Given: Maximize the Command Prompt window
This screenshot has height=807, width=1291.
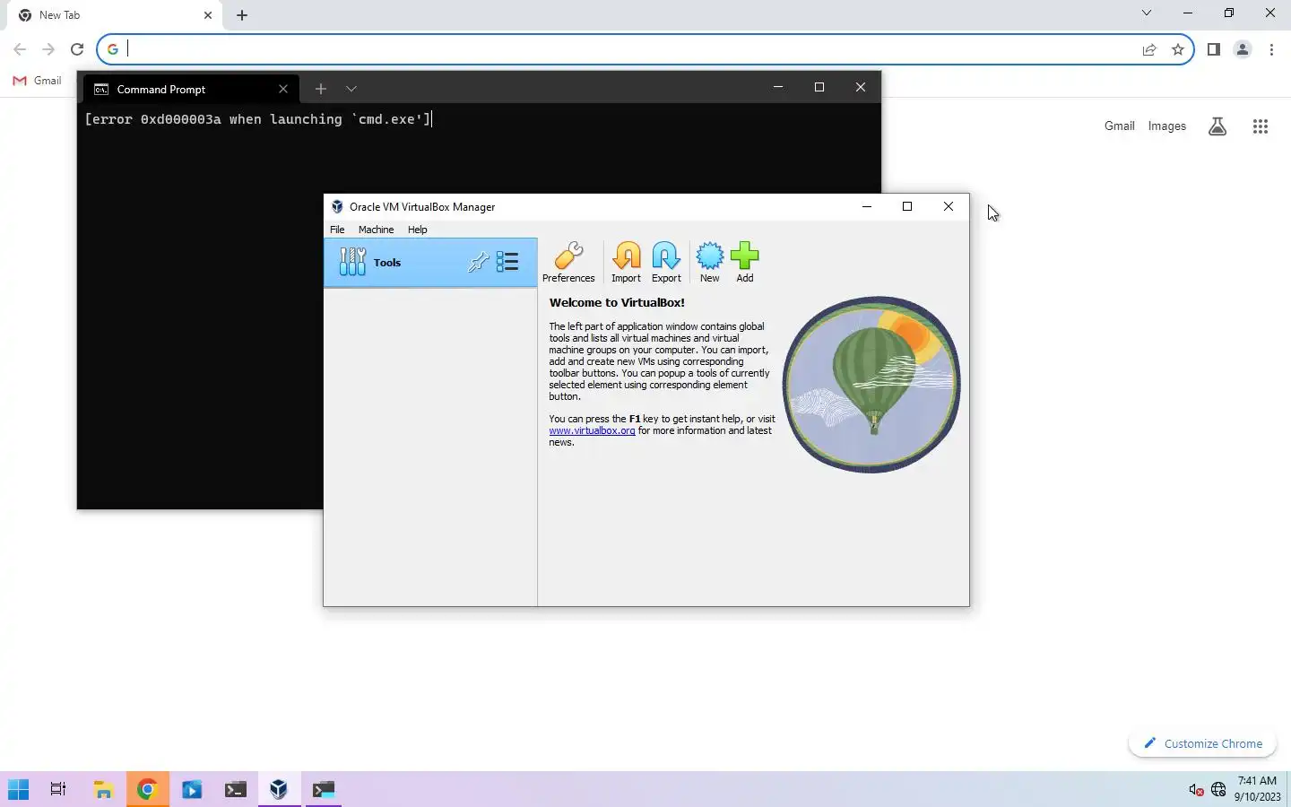Looking at the screenshot, I should (x=819, y=87).
